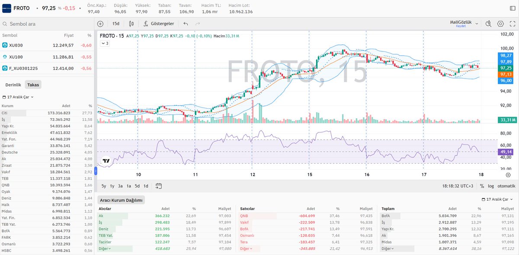
Task: Open chart settings hexagon icon
Action: pos(500,24)
